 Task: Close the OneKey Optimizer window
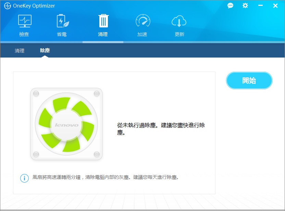coord(275,5)
